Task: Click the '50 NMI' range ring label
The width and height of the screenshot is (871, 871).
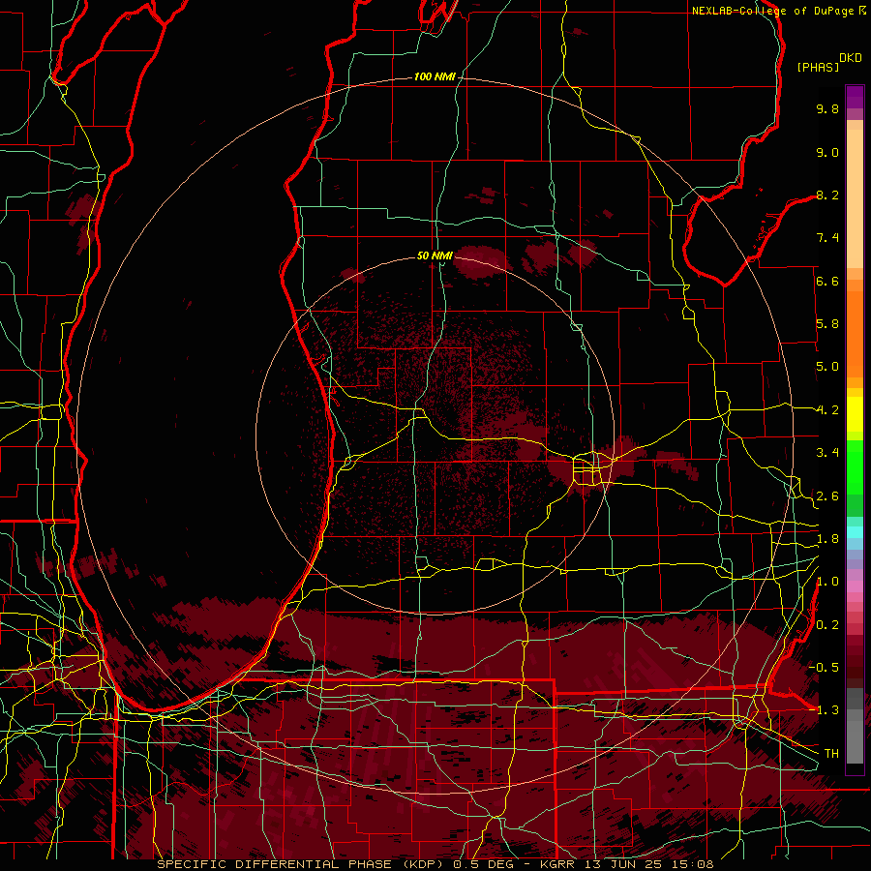Action: [435, 255]
